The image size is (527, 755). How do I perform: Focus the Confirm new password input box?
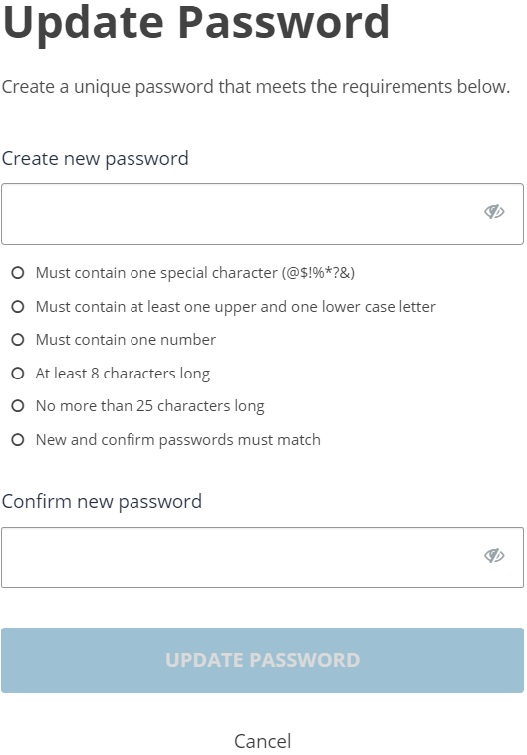point(262,557)
